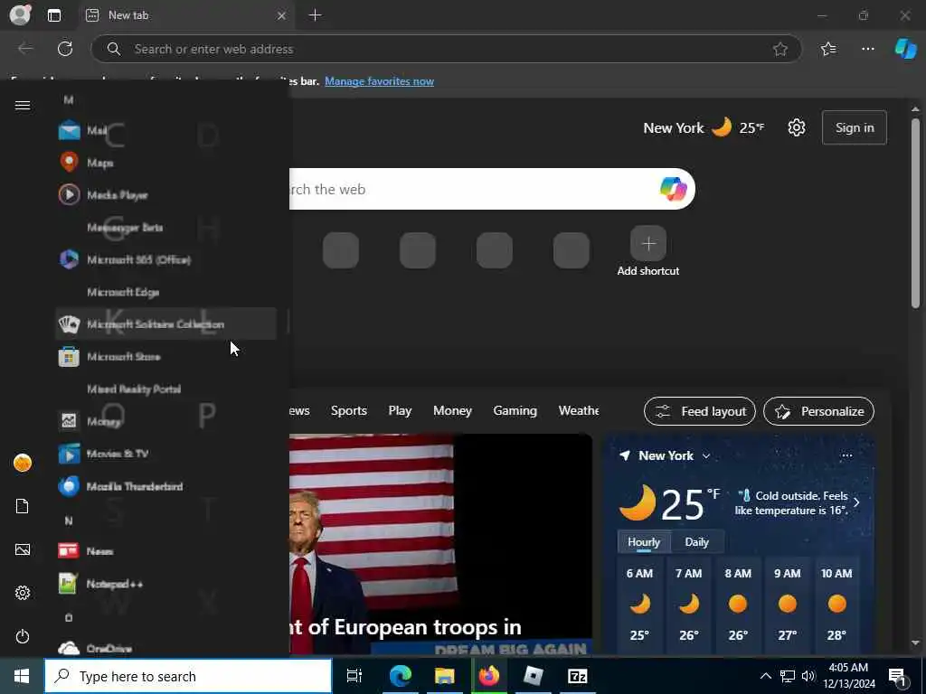The height and width of the screenshot is (694, 926).
Task: Open Media Player in the app list
Action: [x=165, y=195]
